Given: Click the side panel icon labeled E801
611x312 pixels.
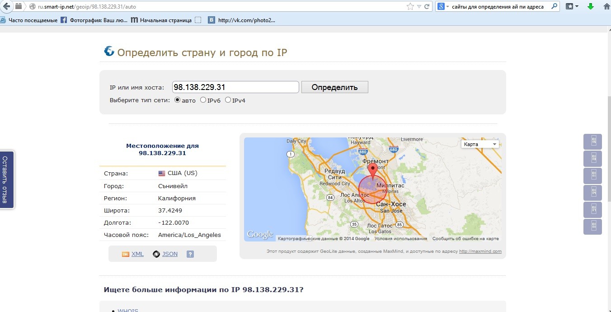Looking at the screenshot, I should 593,176.
